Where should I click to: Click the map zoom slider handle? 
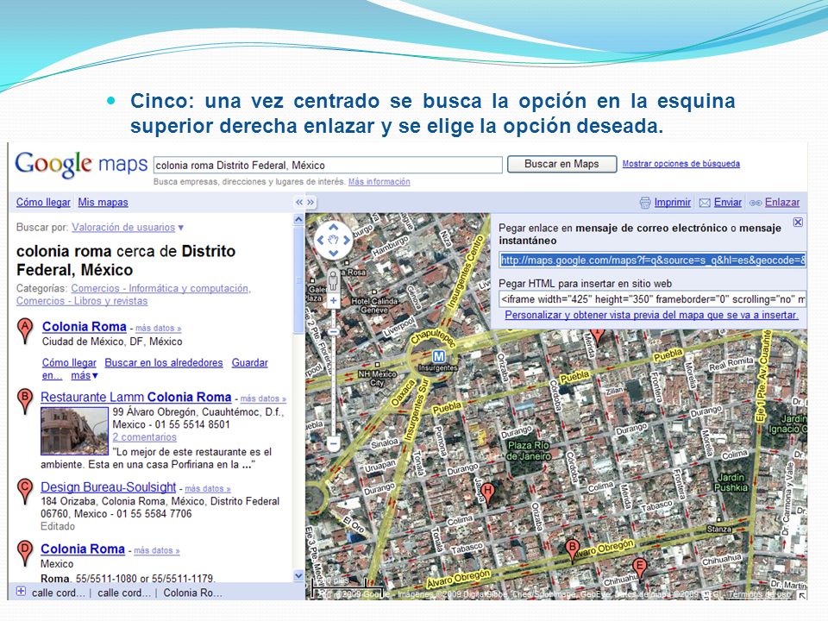click(333, 331)
